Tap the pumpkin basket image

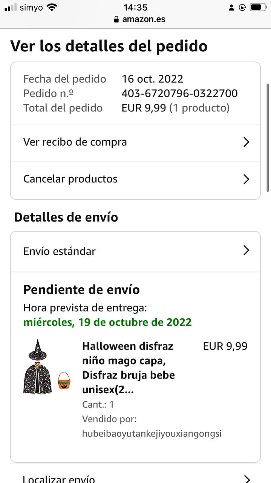click(64, 381)
